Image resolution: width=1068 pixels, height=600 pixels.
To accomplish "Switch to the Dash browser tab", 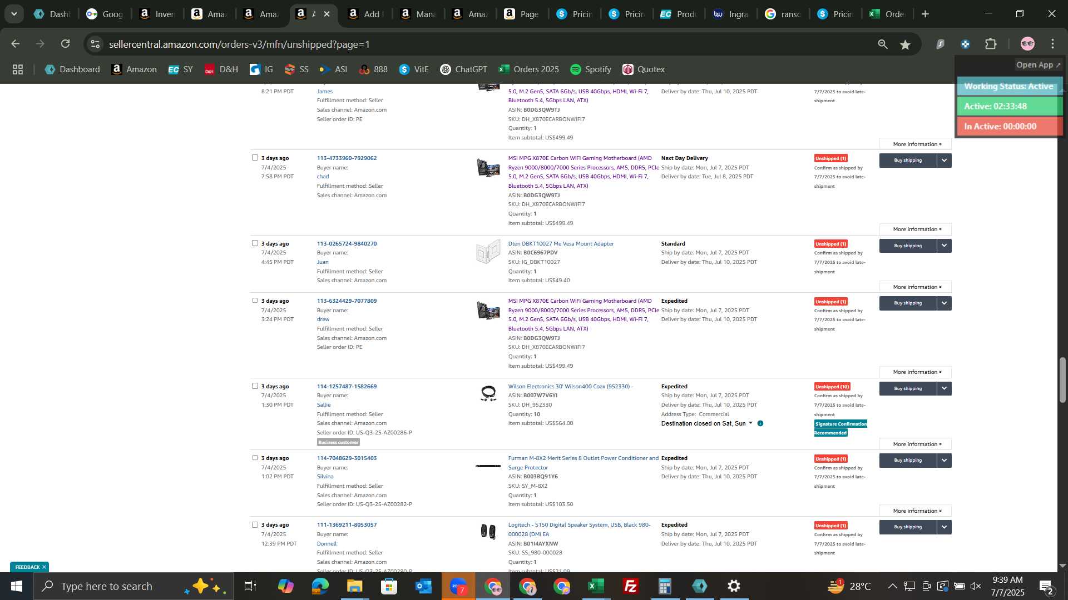I will [x=51, y=14].
